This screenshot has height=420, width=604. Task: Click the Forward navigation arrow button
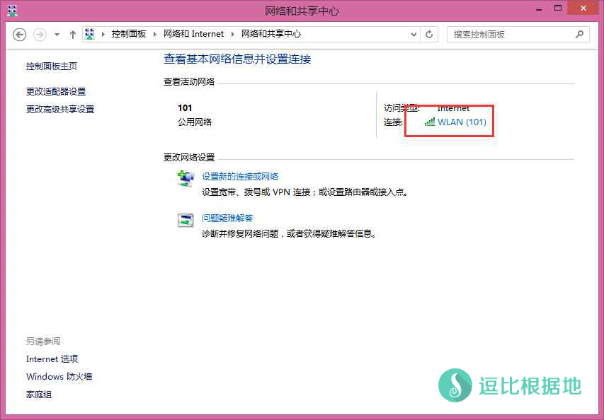pos(40,34)
